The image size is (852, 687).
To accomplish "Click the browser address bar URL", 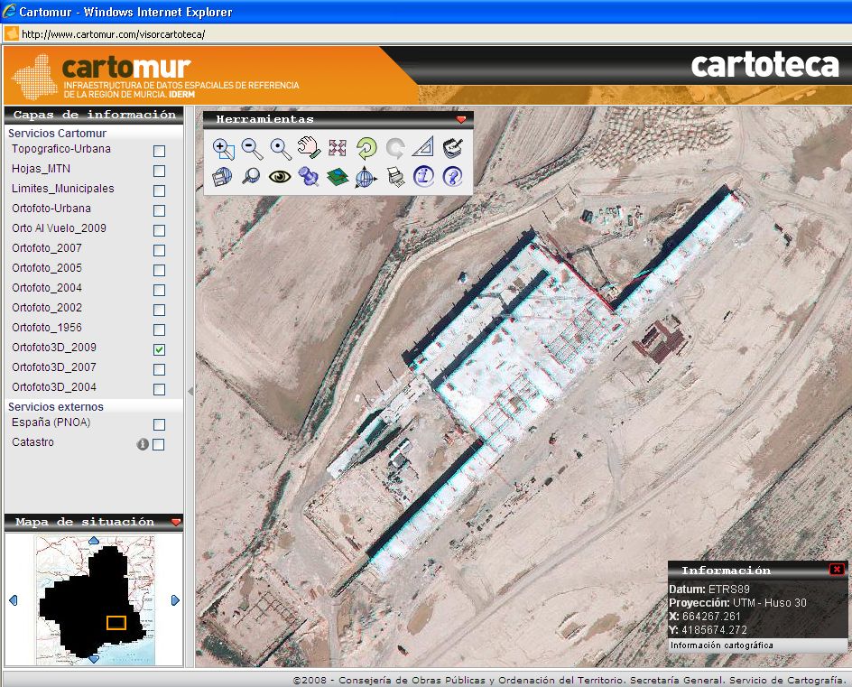I will [114, 34].
